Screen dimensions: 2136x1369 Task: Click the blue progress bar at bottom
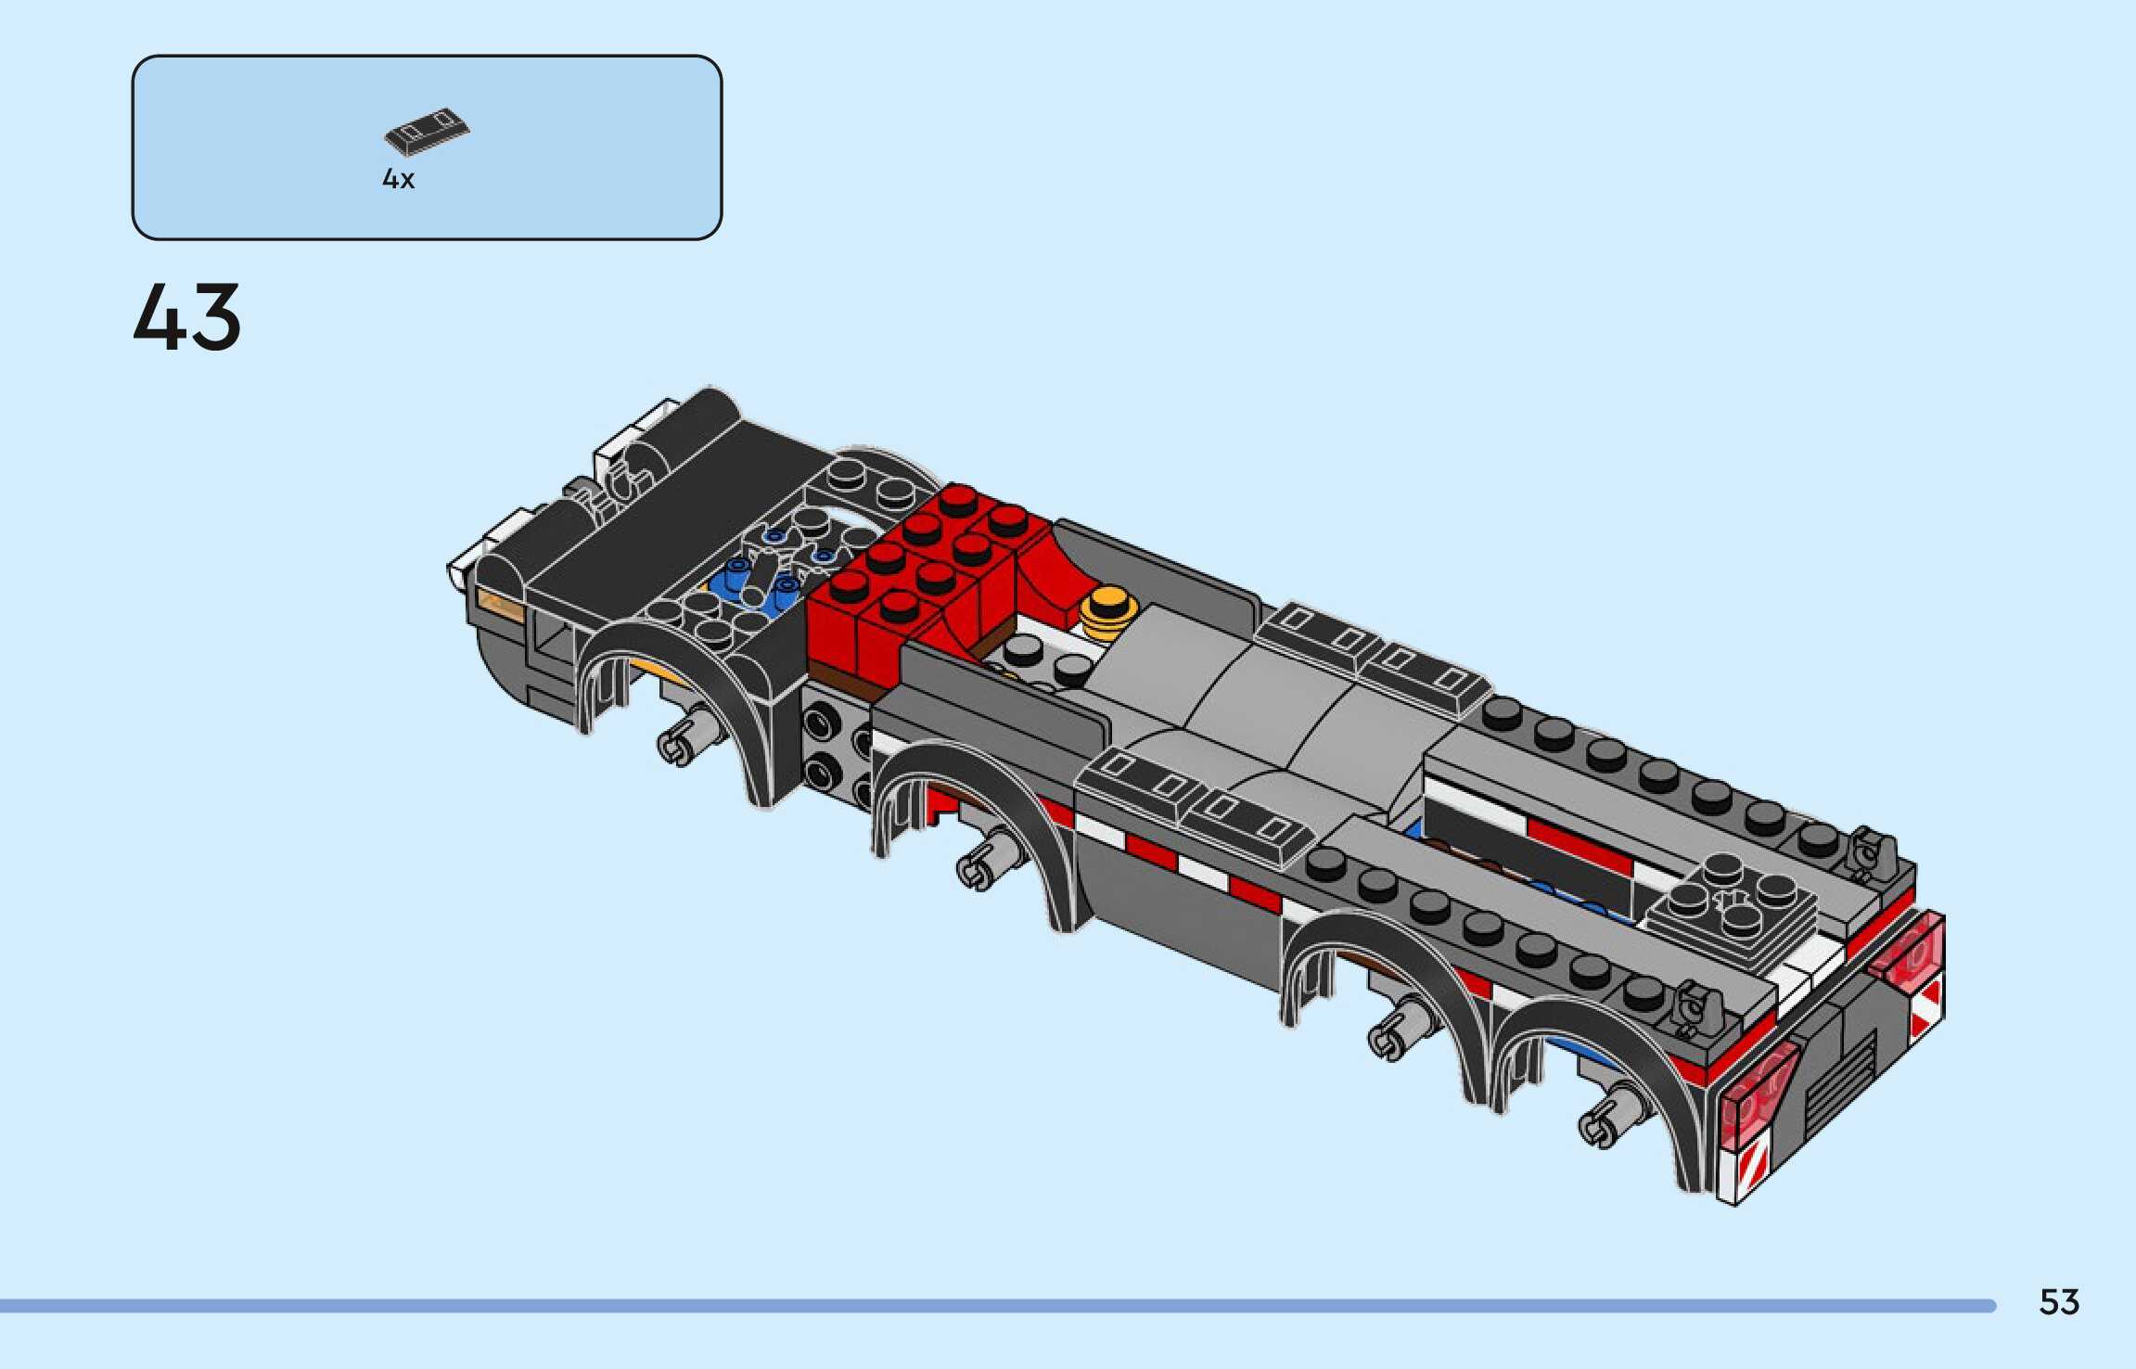(997, 1306)
